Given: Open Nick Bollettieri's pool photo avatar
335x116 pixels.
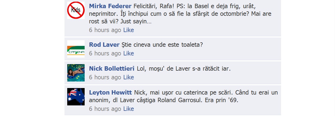Looking at the screenshot, I should (76, 73).
